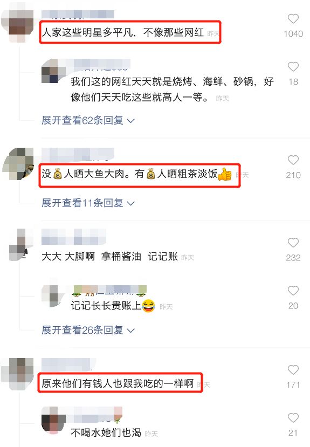Like the reply about 烧烤、海鲜、砂锅
Viewport: 310px width, 447px height.
pyautogui.click(x=293, y=67)
